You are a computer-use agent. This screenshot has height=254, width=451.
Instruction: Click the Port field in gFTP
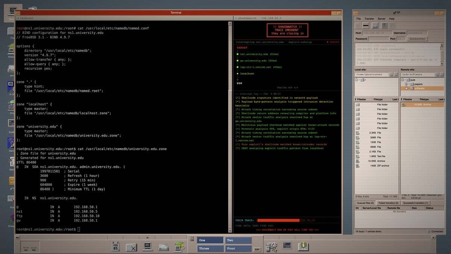click(401, 39)
